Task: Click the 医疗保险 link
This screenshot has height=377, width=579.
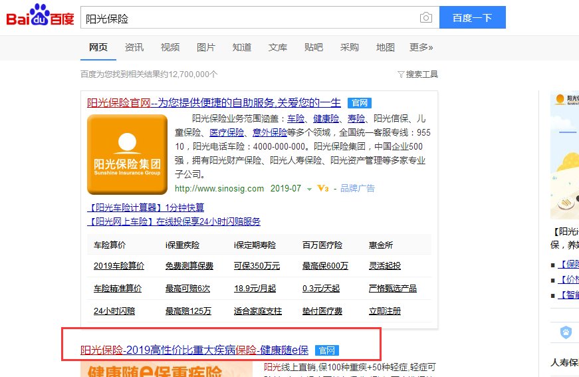Action: click(227, 132)
